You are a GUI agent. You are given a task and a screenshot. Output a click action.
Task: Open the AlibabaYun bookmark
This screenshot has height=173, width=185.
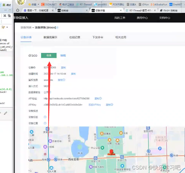(159, 4)
